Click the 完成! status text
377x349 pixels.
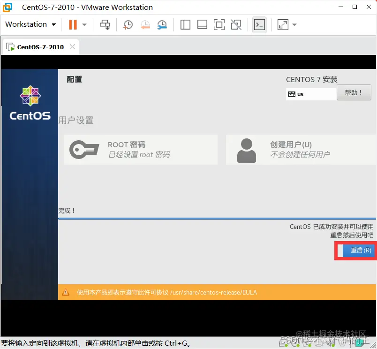click(67, 211)
